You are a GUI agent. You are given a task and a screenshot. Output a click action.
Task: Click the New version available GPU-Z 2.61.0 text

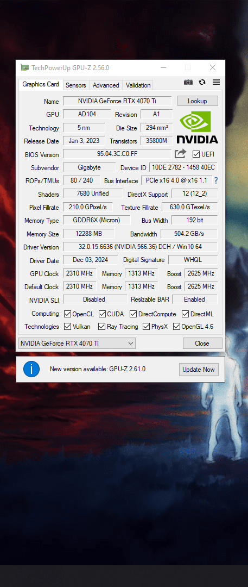coord(98,369)
